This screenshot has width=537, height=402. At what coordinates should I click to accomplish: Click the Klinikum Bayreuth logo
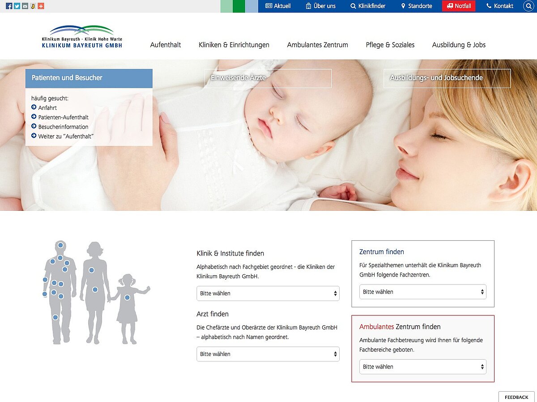pos(82,37)
